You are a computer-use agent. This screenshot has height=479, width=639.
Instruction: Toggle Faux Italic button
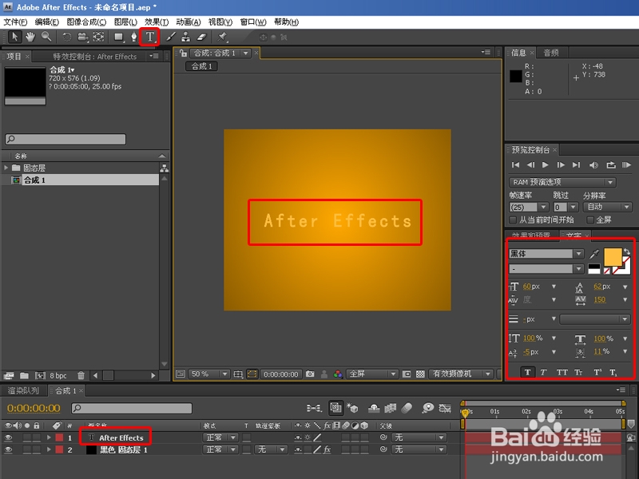(543, 372)
